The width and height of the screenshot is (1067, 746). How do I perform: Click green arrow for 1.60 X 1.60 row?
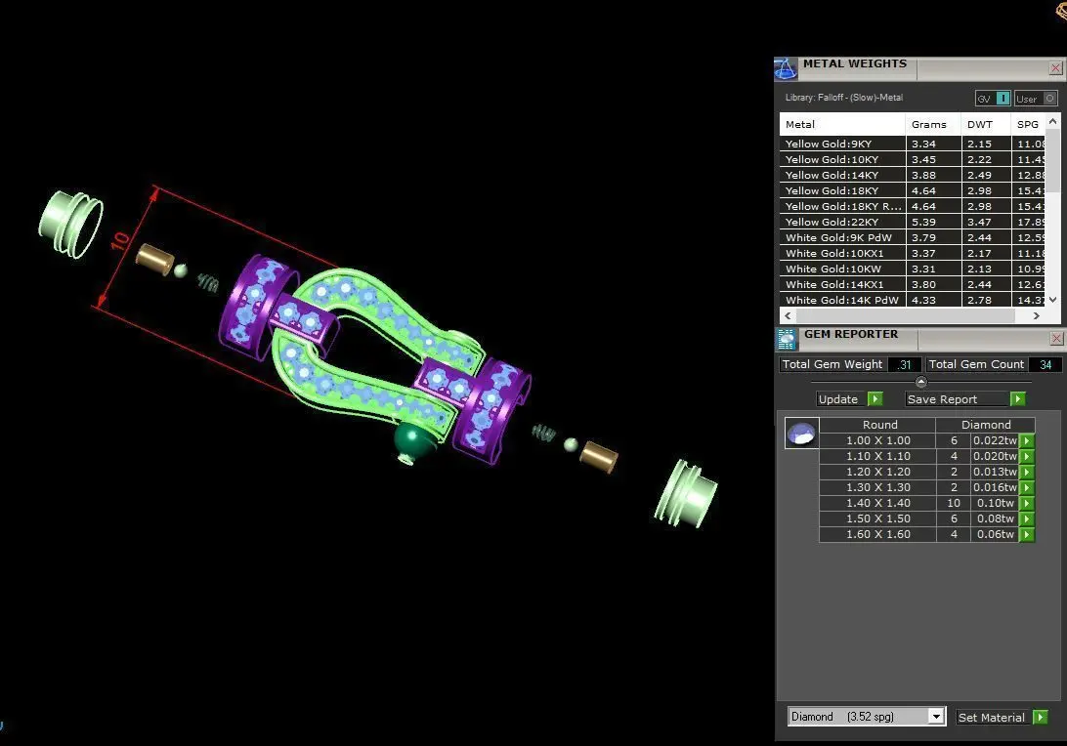(x=1027, y=534)
